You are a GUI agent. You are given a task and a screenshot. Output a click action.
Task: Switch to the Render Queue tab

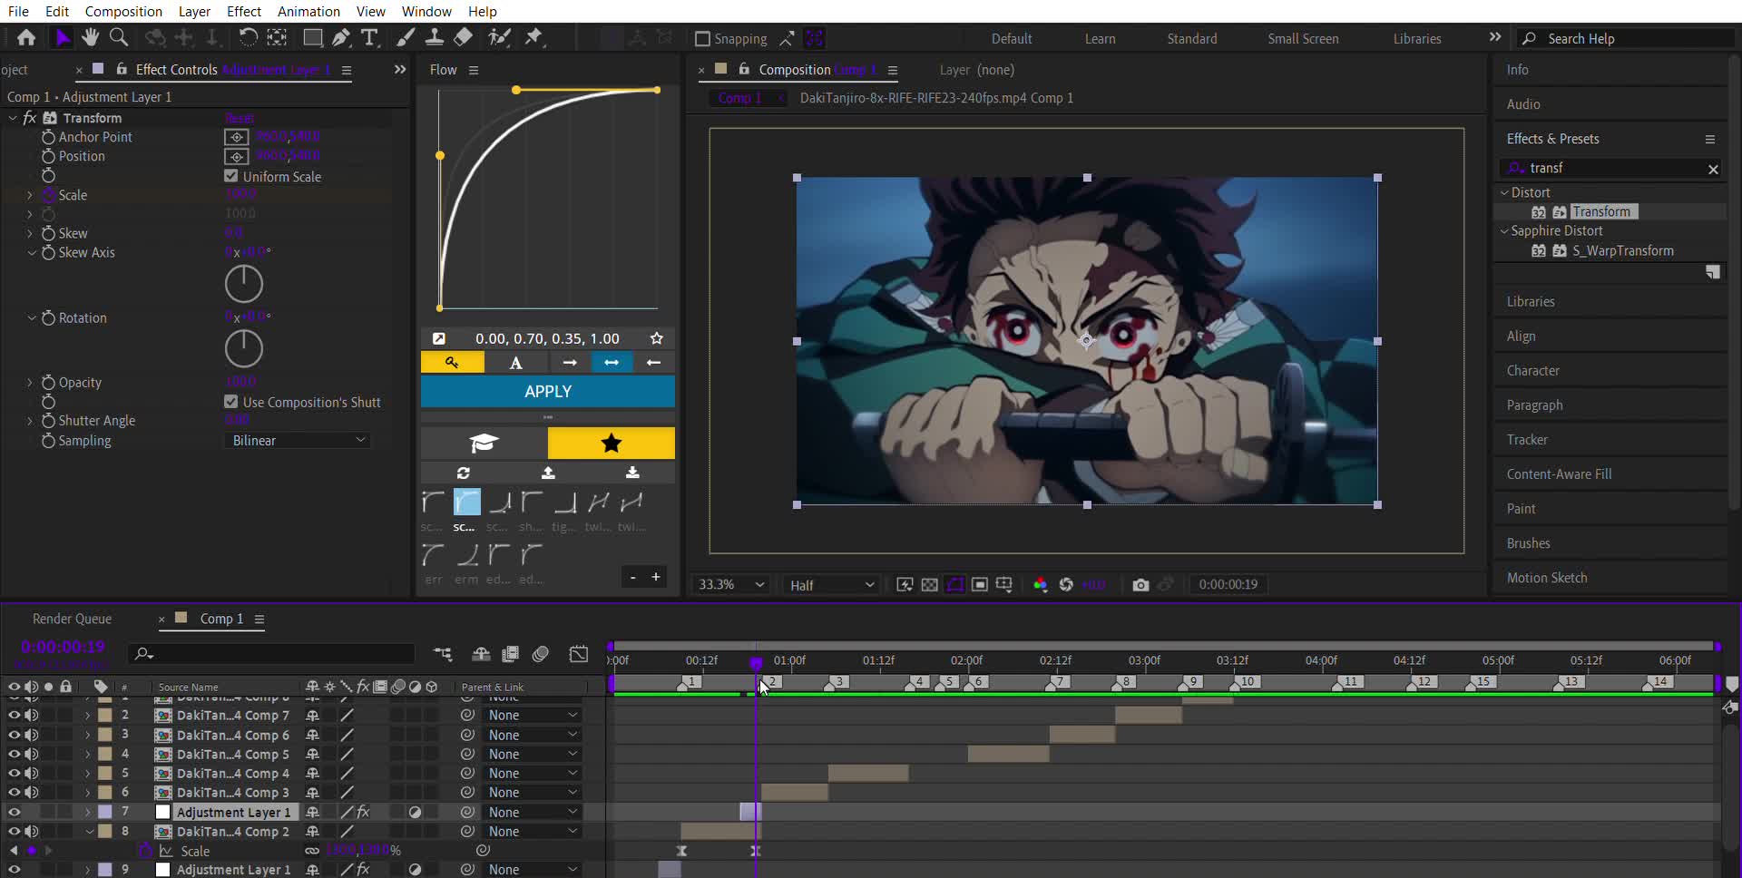click(72, 619)
